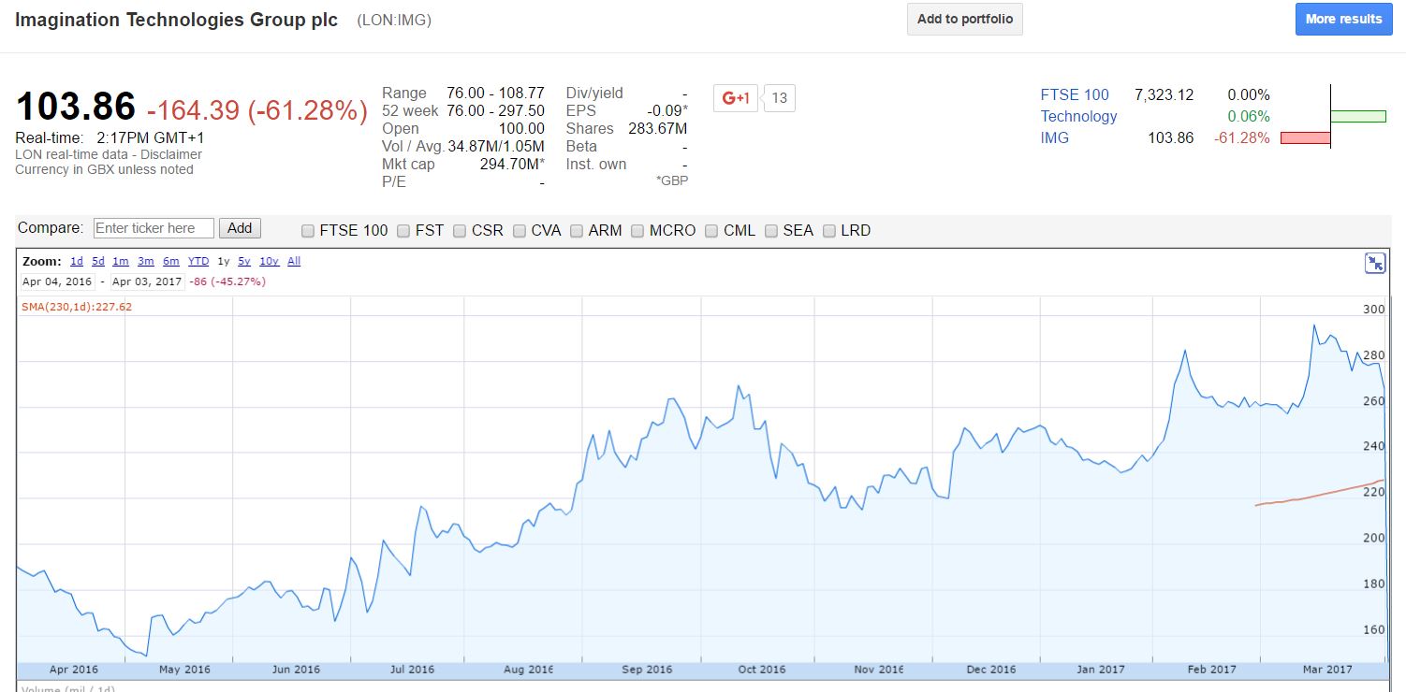Toggle the SEA compare checkbox
Viewport: 1406px width, 692px height.
771,231
